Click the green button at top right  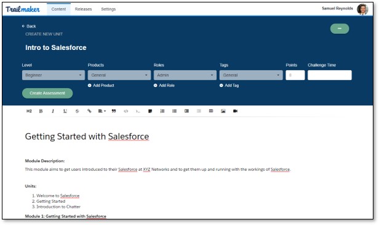point(340,28)
